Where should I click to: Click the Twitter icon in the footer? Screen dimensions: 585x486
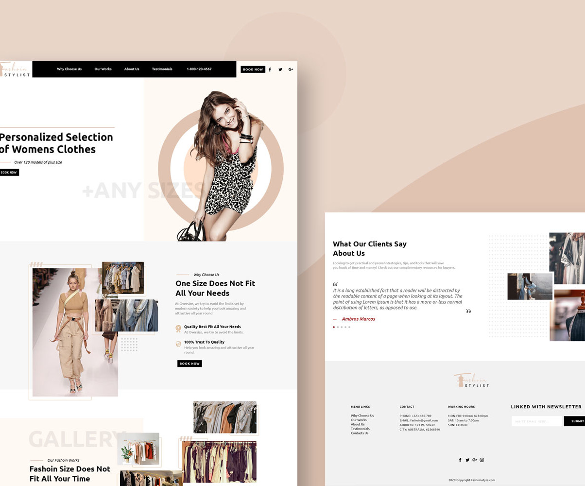467,460
